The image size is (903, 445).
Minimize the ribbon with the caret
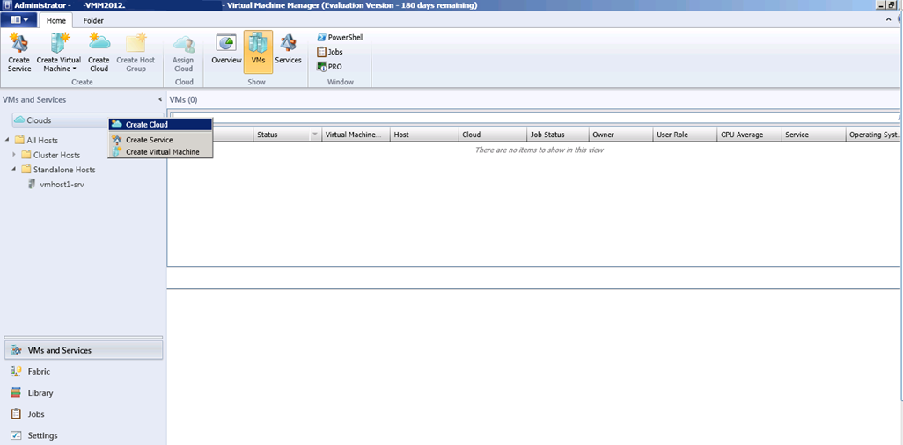pyautogui.click(x=887, y=19)
